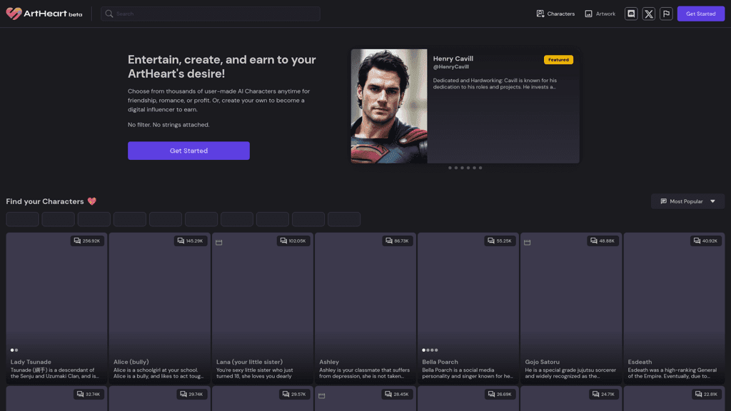The image size is (731, 411).
Task: Open the Bella Poarch character card
Action: (x=468, y=307)
